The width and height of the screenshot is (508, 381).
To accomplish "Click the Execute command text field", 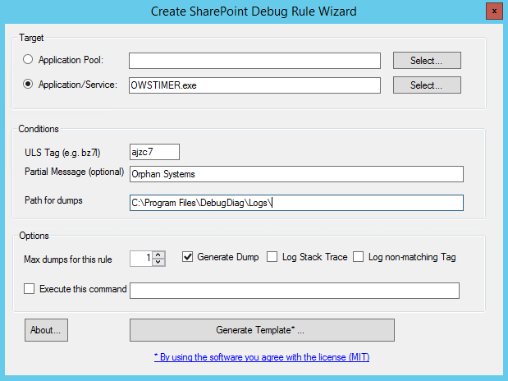I will click(295, 290).
